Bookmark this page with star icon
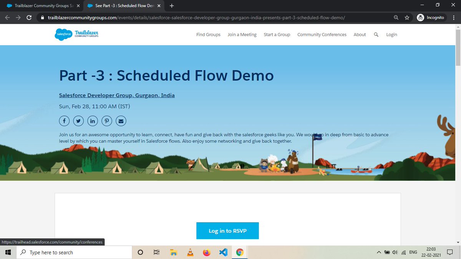Screen dimensions: 461x259 (x=407, y=18)
